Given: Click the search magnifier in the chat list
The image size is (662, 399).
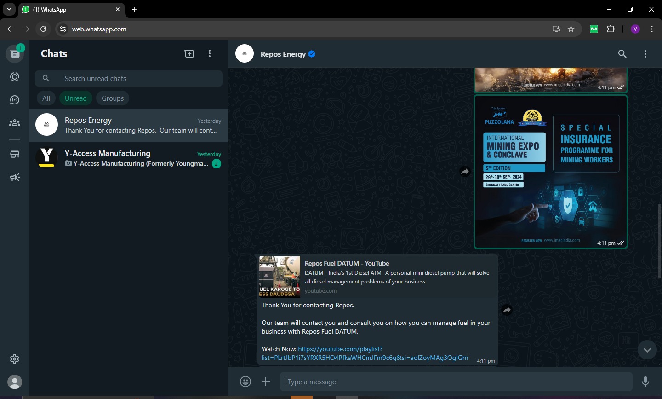Looking at the screenshot, I should coord(46,79).
